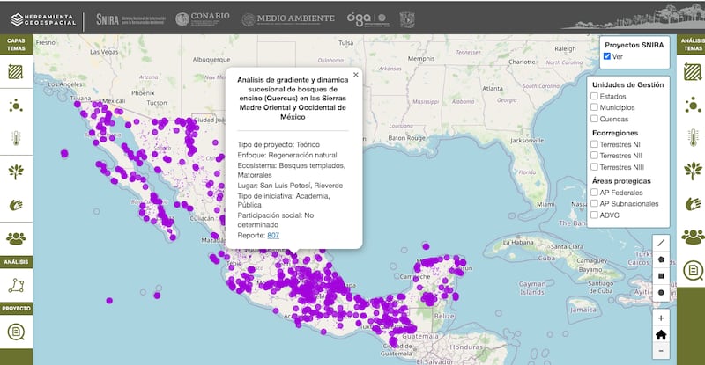Click hand icon in right Análisis Temas sidebar
This screenshot has height=365, width=705.
pos(692,202)
